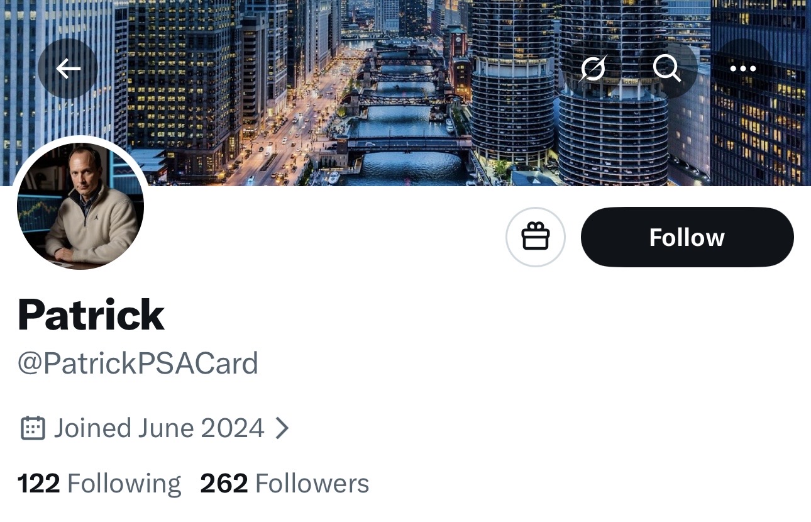Tap the Joined June 2024 text
This screenshot has height=522, width=811.
(x=159, y=428)
